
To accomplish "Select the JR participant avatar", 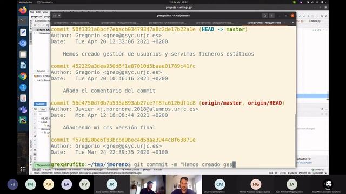I will coord(112,184).
